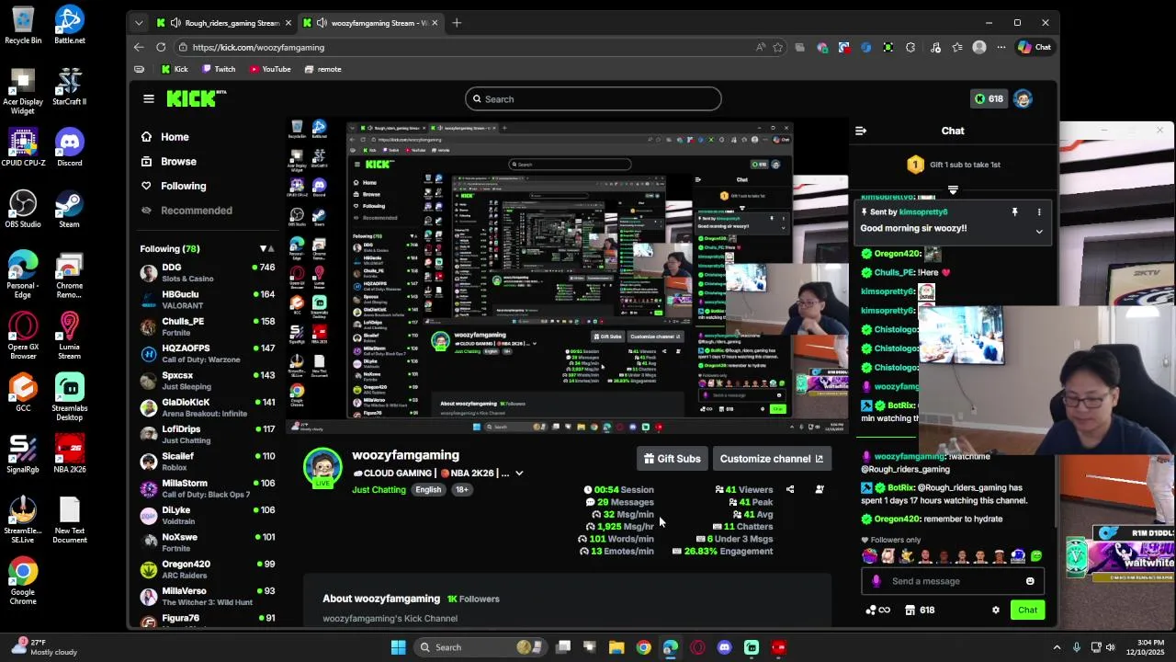Click the 618 gift shop icon under chat
The height and width of the screenshot is (662, 1176).
(920, 611)
